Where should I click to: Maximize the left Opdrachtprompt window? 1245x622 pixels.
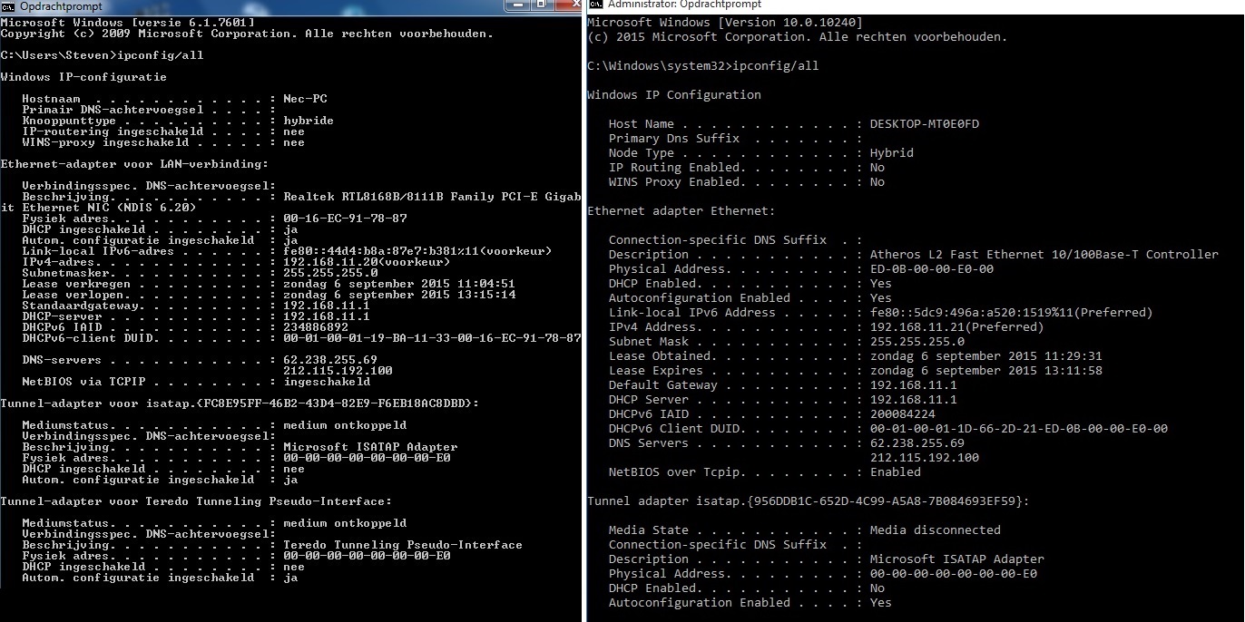pos(541,5)
